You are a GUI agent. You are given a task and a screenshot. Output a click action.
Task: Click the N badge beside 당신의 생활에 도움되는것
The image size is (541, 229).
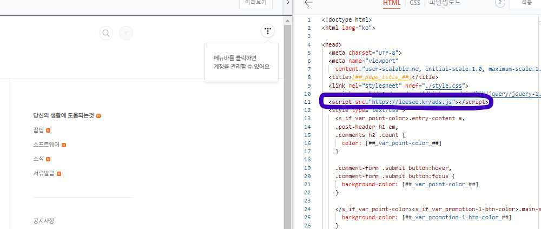pyautogui.click(x=98, y=116)
